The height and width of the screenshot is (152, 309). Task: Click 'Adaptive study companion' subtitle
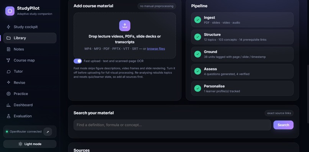pyautogui.click(x=35, y=14)
